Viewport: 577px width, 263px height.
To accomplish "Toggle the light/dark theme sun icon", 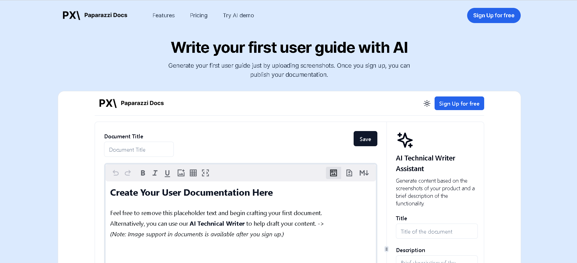I will pyautogui.click(x=427, y=103).
